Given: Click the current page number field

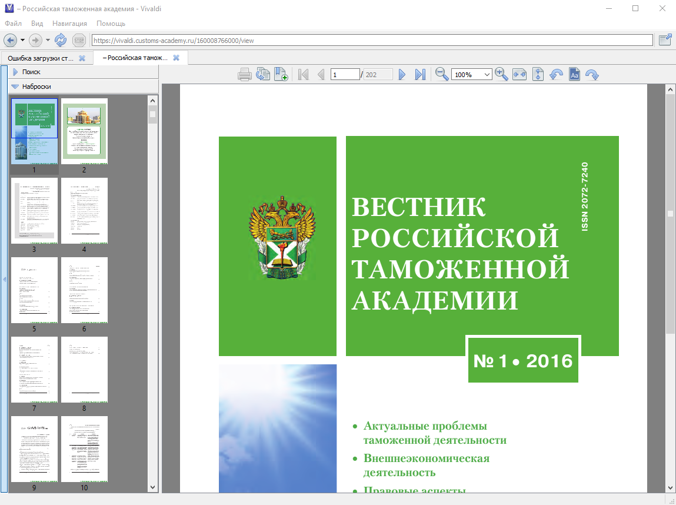Looking at the screenshot, I should pyautogui.click(x=345, y=75).
